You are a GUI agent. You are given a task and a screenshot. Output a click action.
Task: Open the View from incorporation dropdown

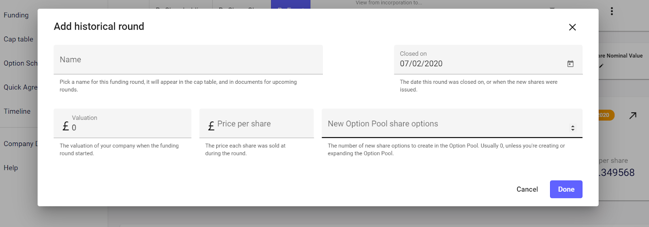click(x=389, y=3)
